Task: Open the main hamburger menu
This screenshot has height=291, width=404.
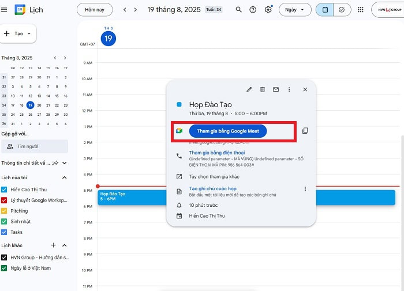Action: pyautogui.click(x=5, y=10)
